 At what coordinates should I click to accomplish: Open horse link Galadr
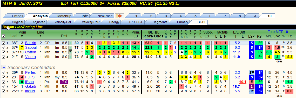point(31,86)
